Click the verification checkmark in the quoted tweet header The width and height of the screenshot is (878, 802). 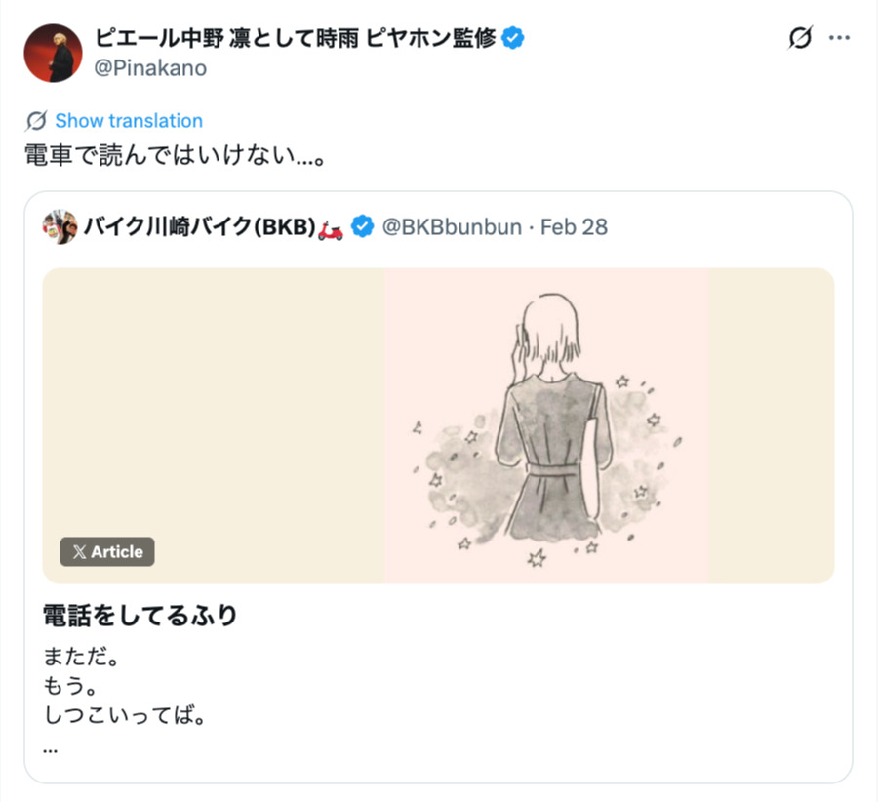pos(363,225)
